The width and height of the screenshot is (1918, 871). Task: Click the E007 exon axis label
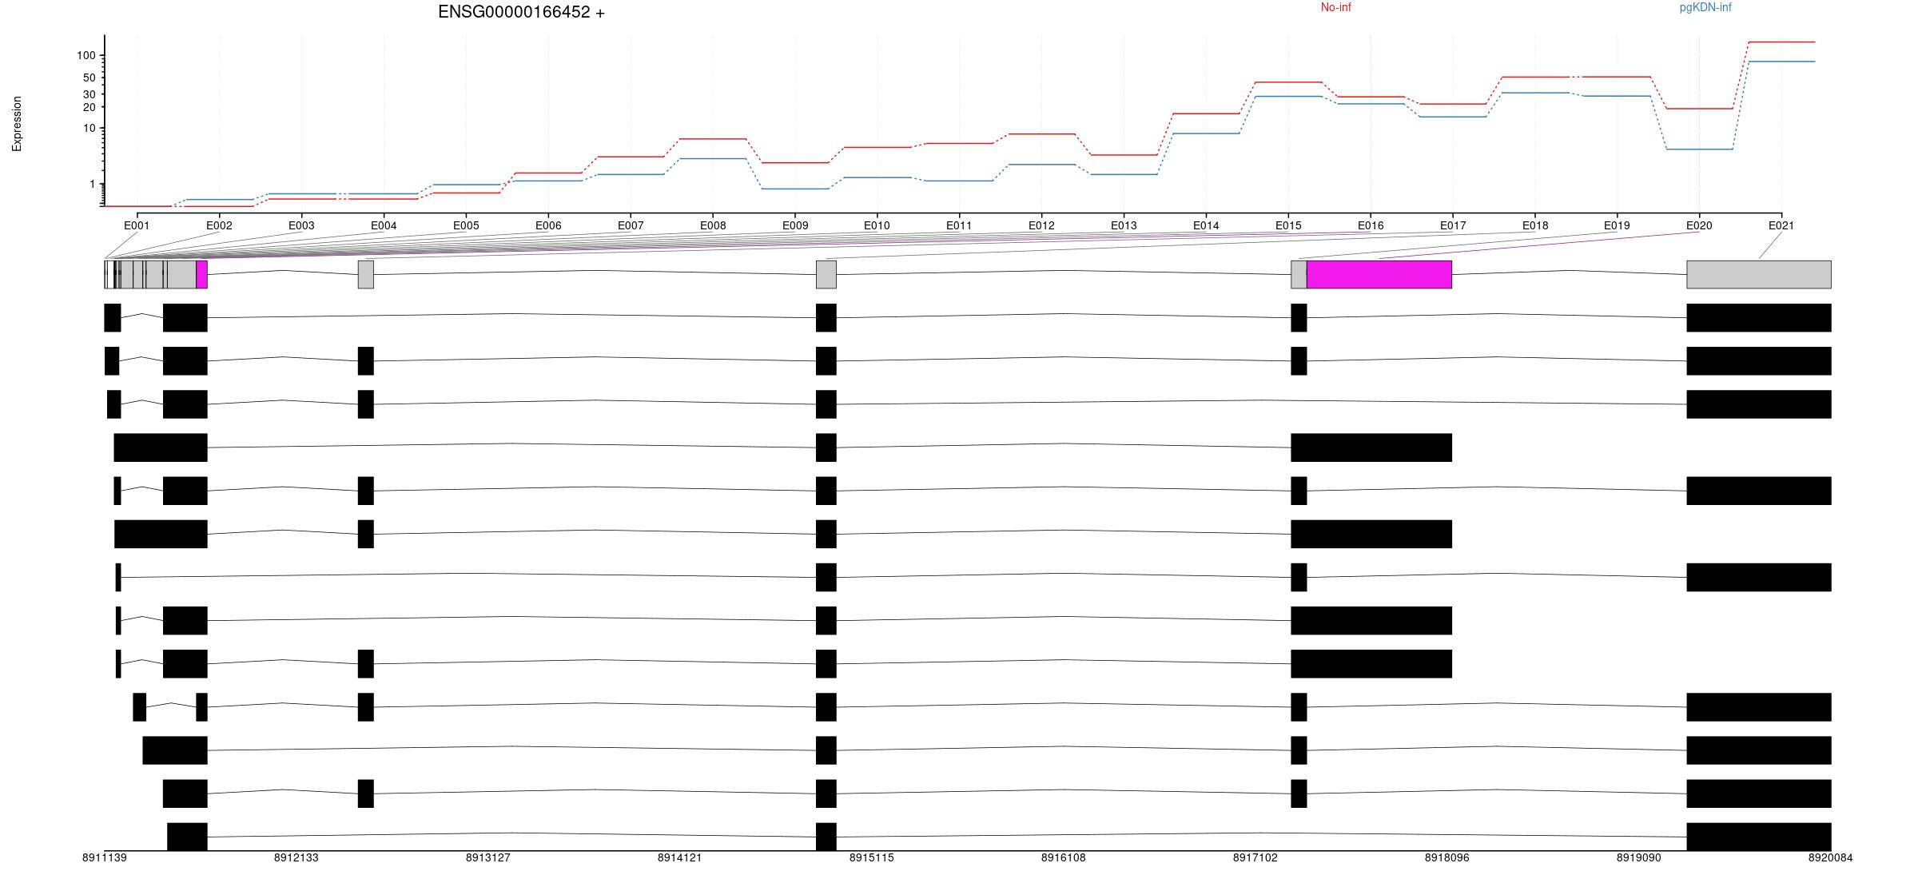(631, 225)
